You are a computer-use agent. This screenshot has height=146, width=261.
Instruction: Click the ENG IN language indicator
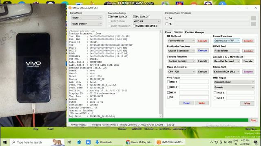click(x=236, y=142)
